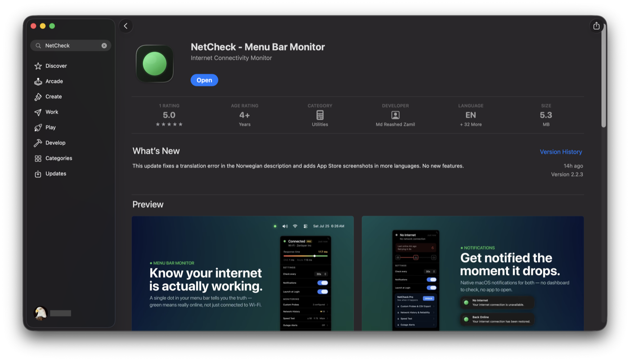Click the 5.3 MB size value
The image size is (630, 361).
546,115
